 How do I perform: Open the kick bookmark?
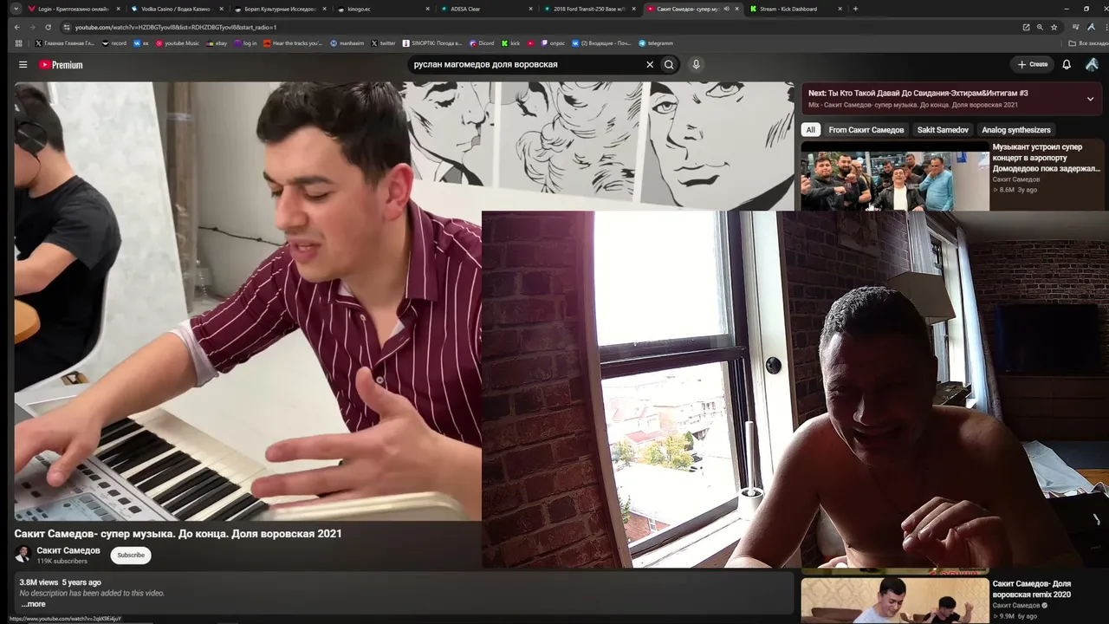511,42
